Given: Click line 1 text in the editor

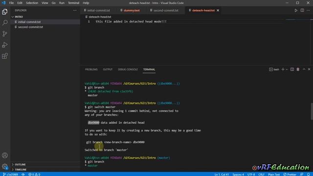Looking at the screenshot, I should pyautogui.click(x=131, y=22).
